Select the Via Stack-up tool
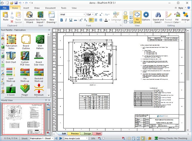 coord(25,75)
